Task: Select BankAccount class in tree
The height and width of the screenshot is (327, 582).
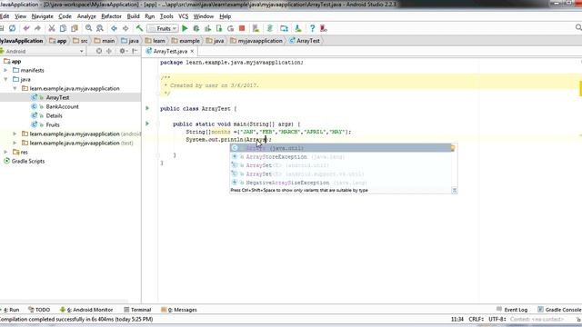Action: pos(62,106)
